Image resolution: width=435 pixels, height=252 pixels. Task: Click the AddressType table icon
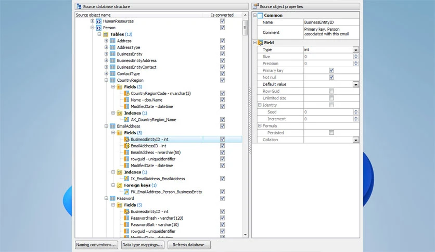point(112,47)
